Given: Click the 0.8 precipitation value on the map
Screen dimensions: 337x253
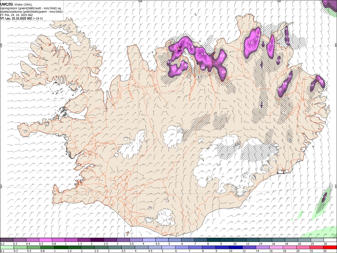Looking at the screenshot, I should click(222, 56).
